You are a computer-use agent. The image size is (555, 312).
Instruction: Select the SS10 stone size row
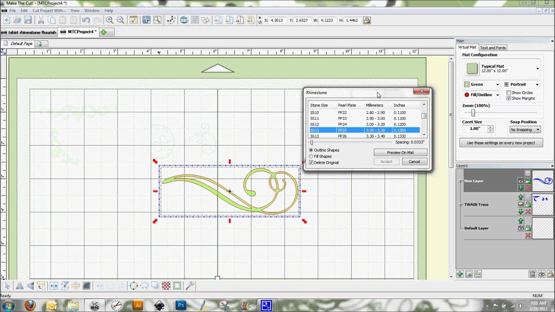pos(364,112)
